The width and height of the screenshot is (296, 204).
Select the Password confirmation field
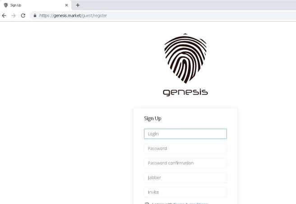[x=185, y=163]
